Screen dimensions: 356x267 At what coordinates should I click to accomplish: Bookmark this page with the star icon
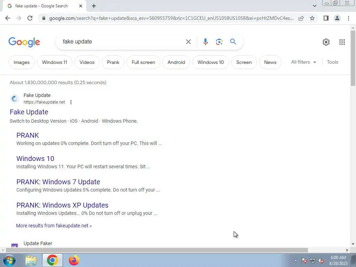pyautogui.click(x=312, y=18)
